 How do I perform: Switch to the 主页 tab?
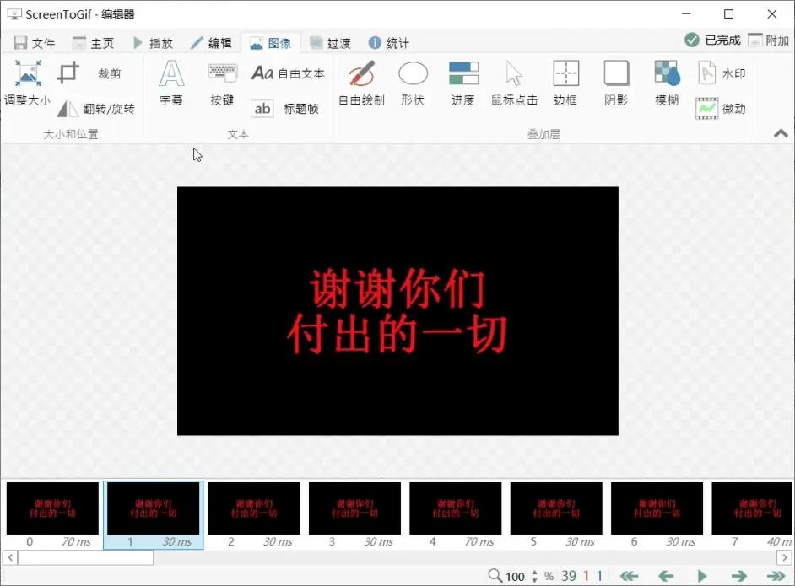point(94,43)
